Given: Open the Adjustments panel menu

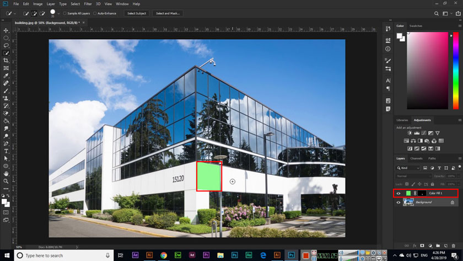Looking at the screenshot, I should click(460, 120).
